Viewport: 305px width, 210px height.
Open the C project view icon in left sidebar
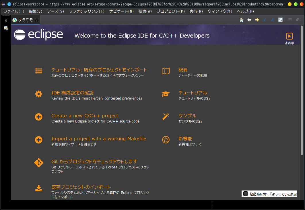click(x=6, y=28)
